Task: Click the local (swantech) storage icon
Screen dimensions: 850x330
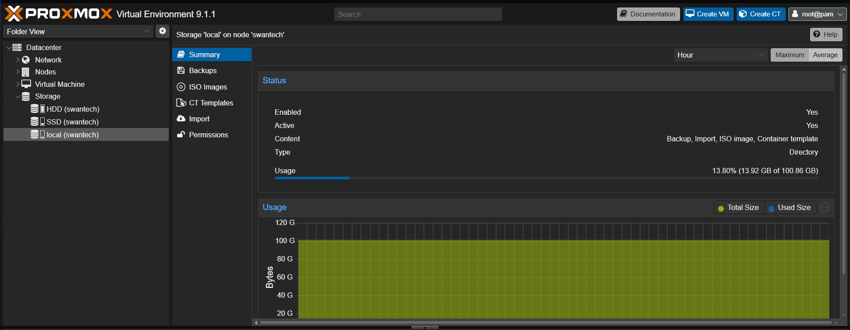Action: click(38, 135)
